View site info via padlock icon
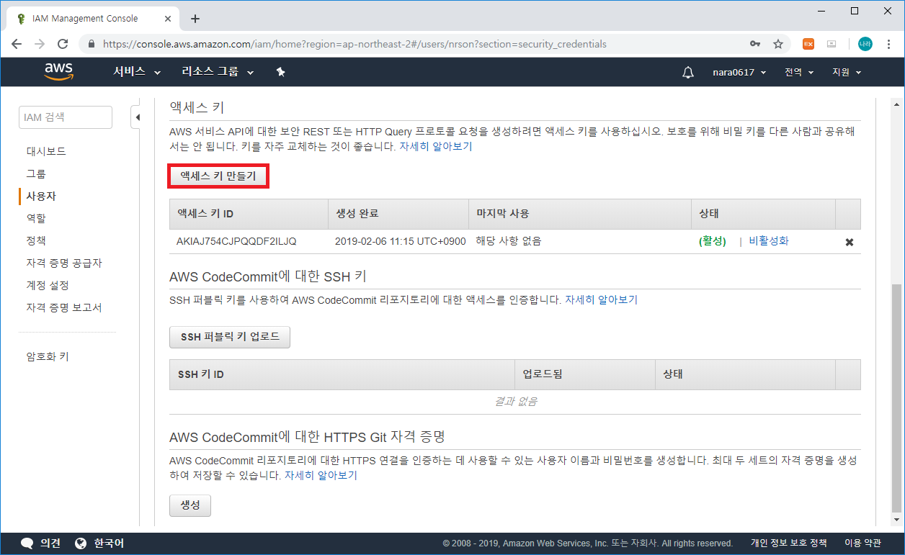Image resolution: width=905 pixels, height=555 pixels. [91, 44]
